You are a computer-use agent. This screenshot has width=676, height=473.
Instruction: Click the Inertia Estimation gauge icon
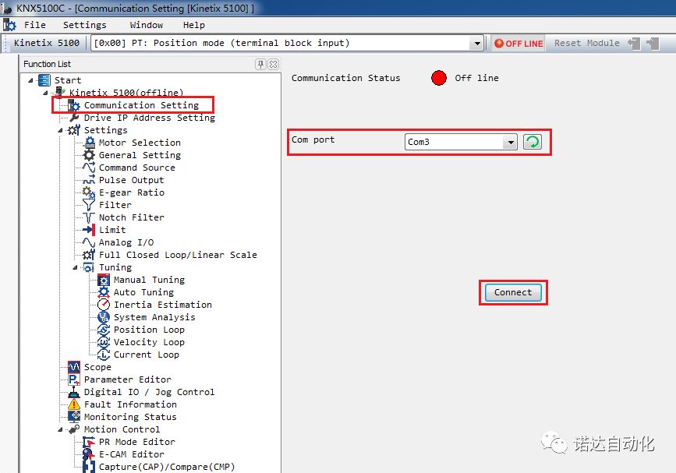[x=104, y=305]
